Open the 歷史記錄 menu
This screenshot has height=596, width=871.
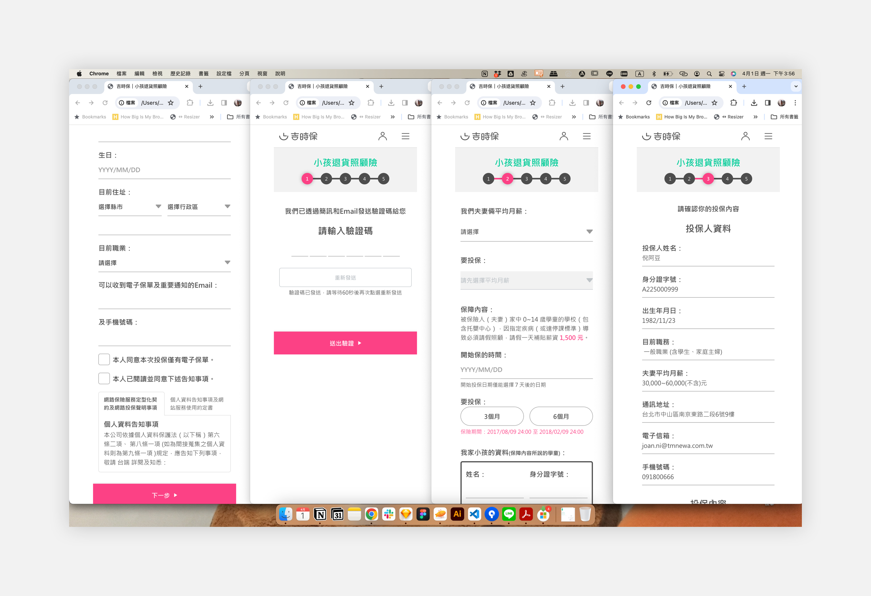tap(180, 74)
